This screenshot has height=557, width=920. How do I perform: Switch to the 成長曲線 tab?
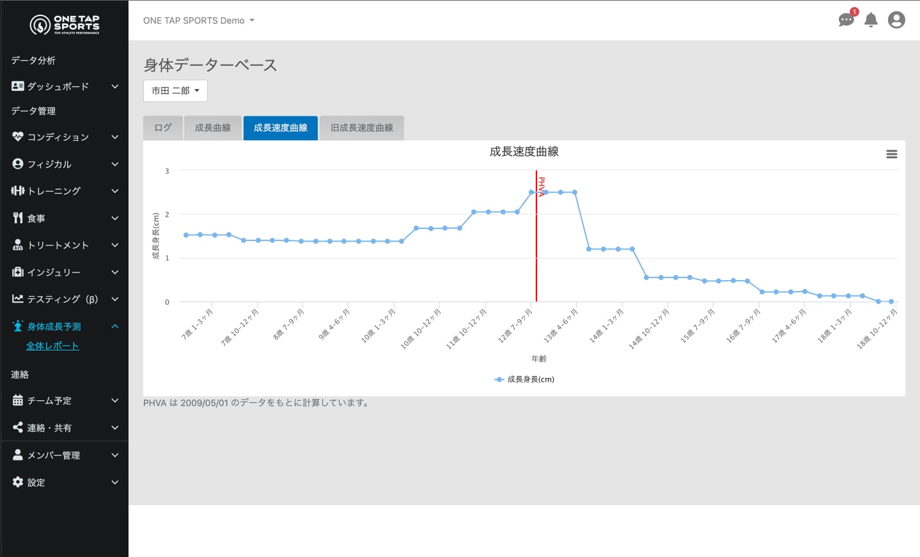212,128
